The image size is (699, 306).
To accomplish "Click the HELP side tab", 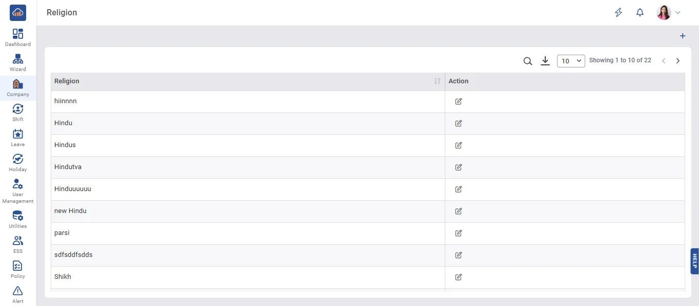I will tap(694, 261).
